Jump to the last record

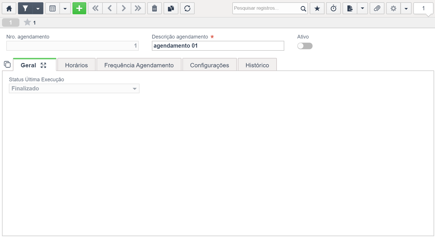coord(138,8)
